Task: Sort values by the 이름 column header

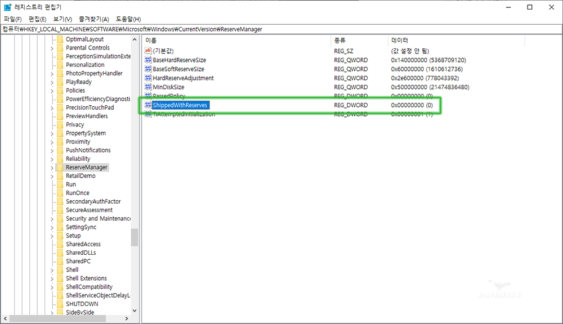Action: (236, 40)
